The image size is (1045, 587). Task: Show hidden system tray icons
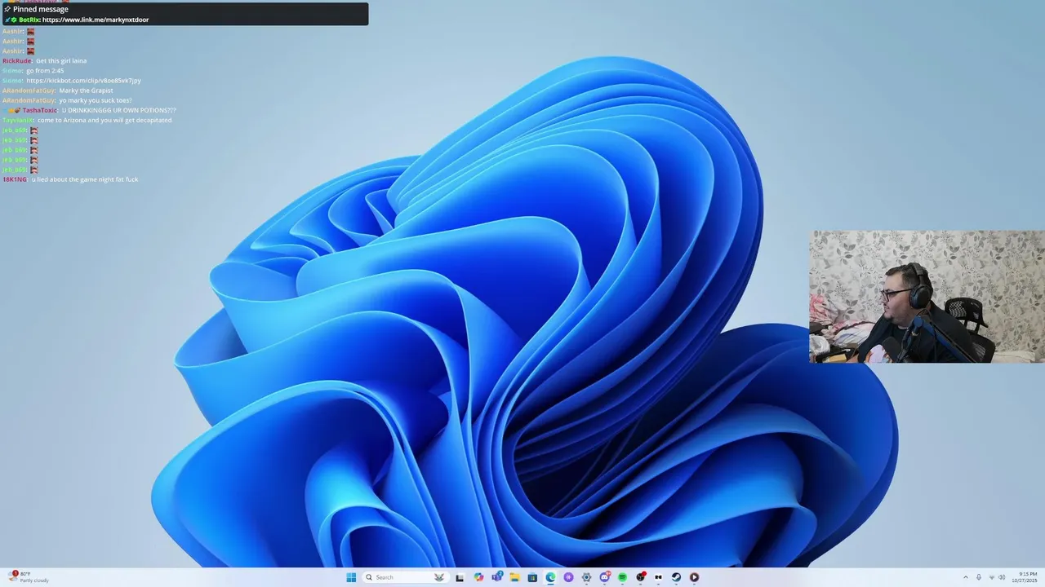coord(966,577)
